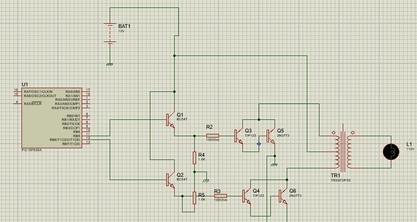
Task: Click the ground symbol beside R4
Action: tap(206, 181)
